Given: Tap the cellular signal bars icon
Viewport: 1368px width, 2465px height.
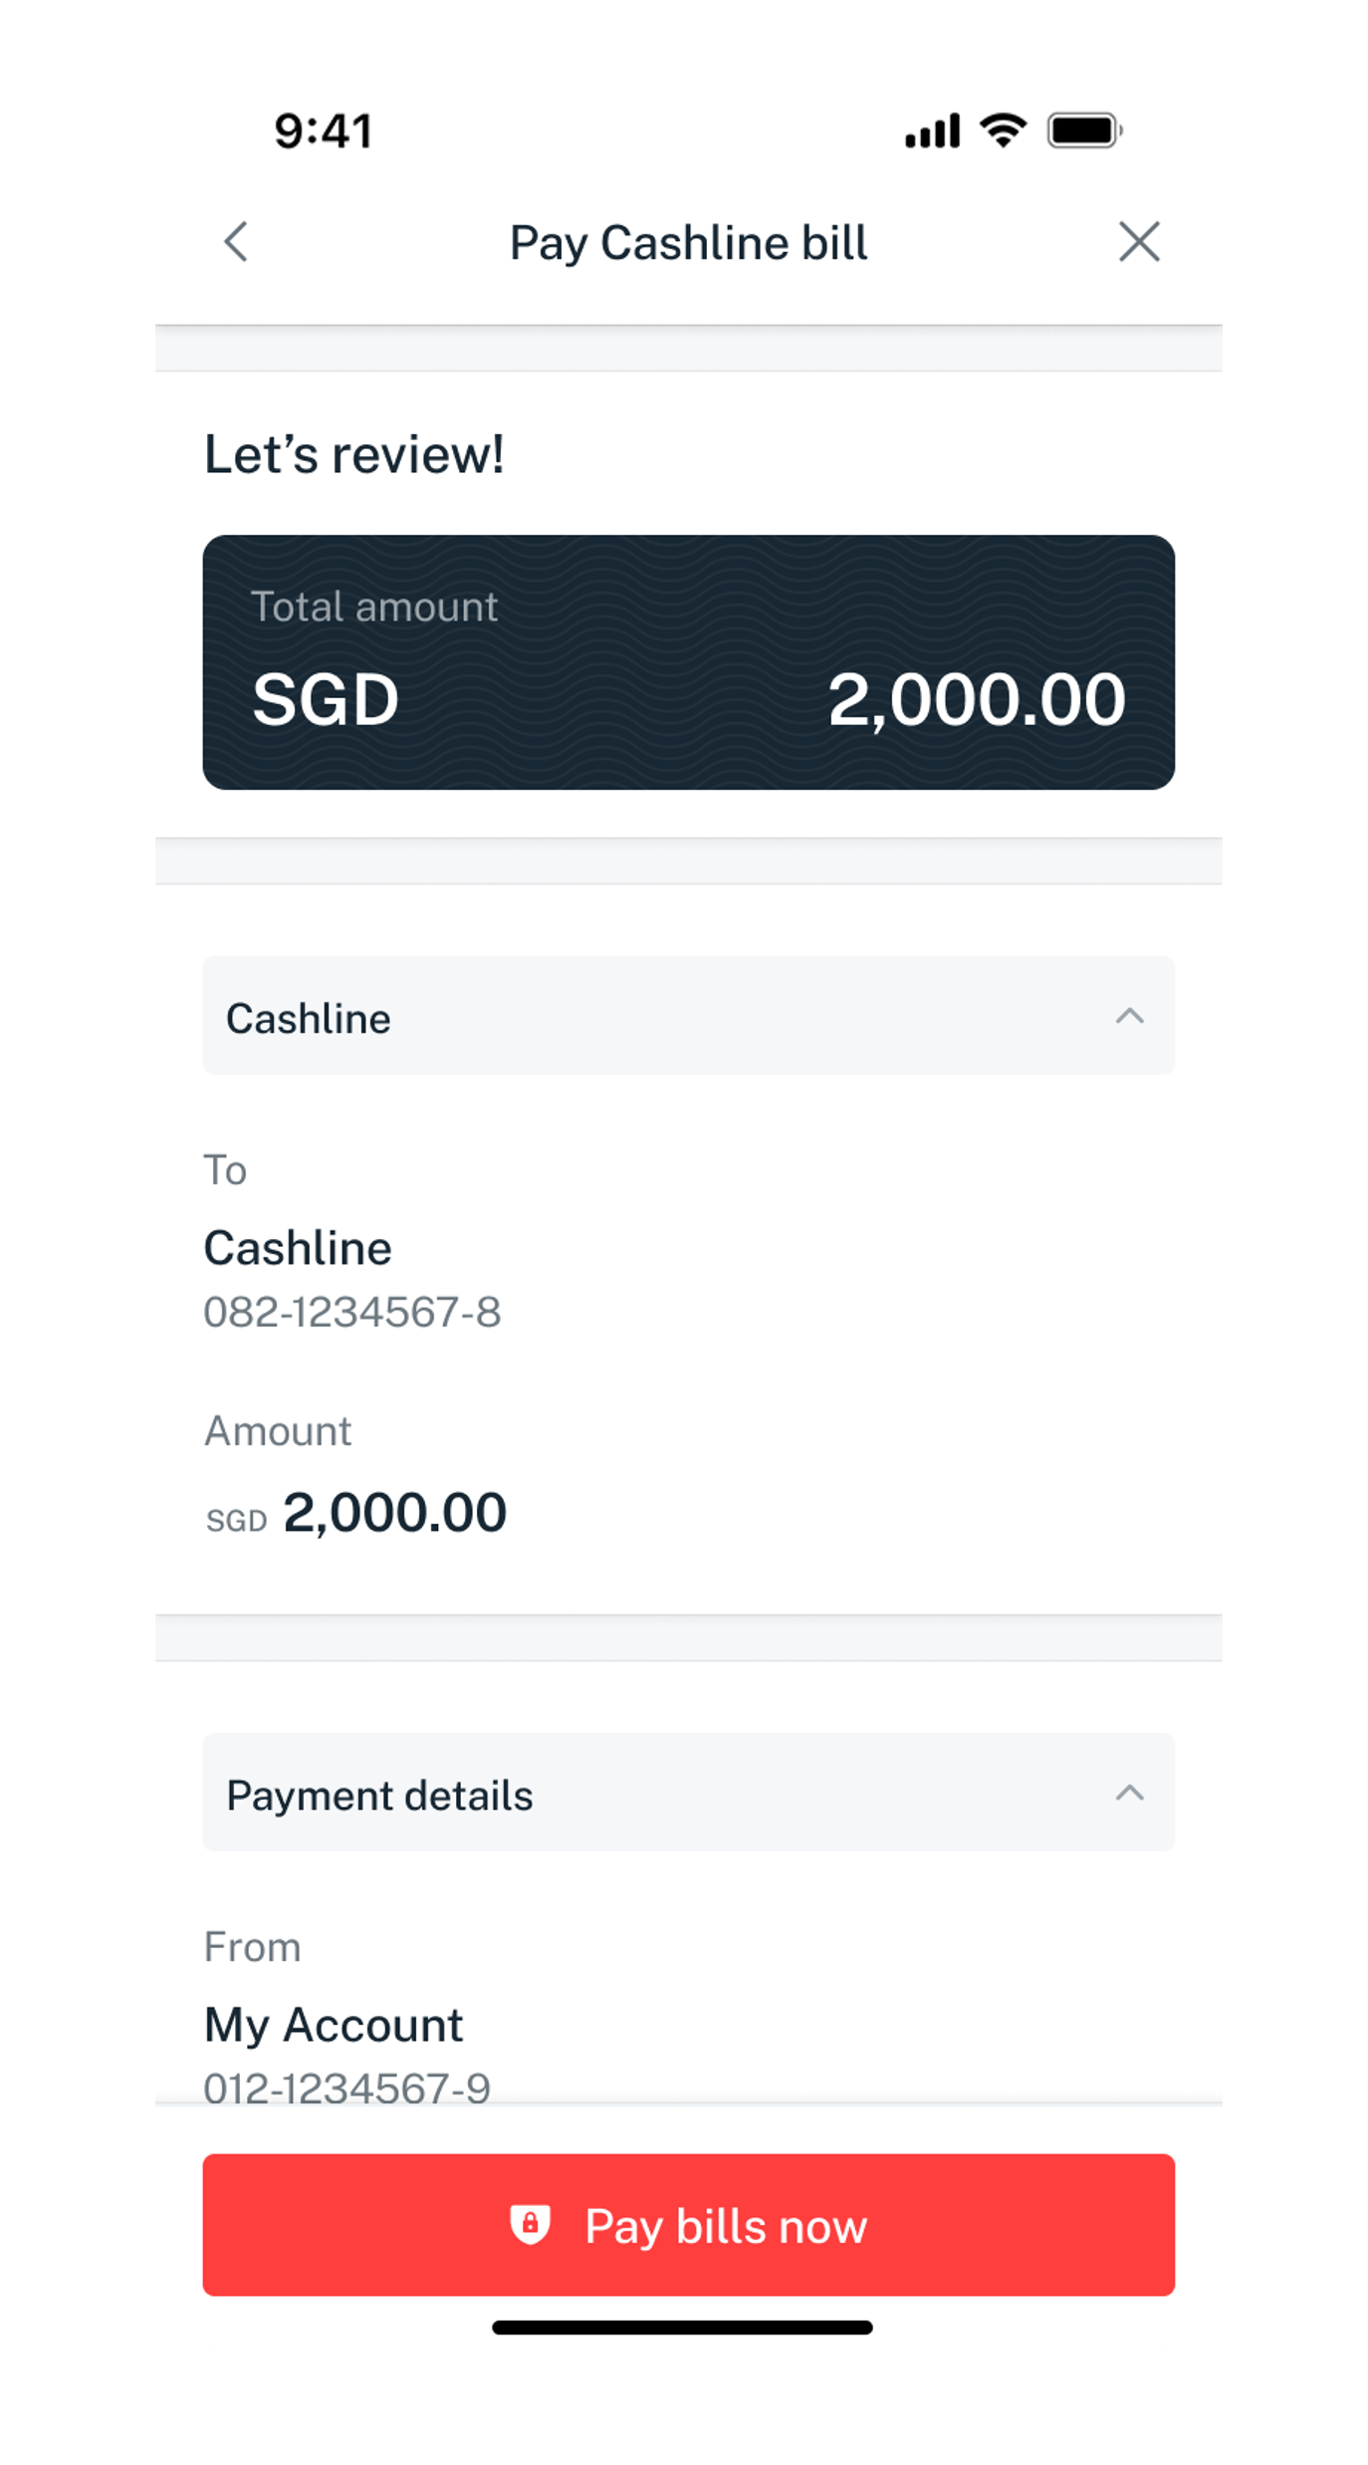Looking at the screenshot, I should click(x=934, y=129).
